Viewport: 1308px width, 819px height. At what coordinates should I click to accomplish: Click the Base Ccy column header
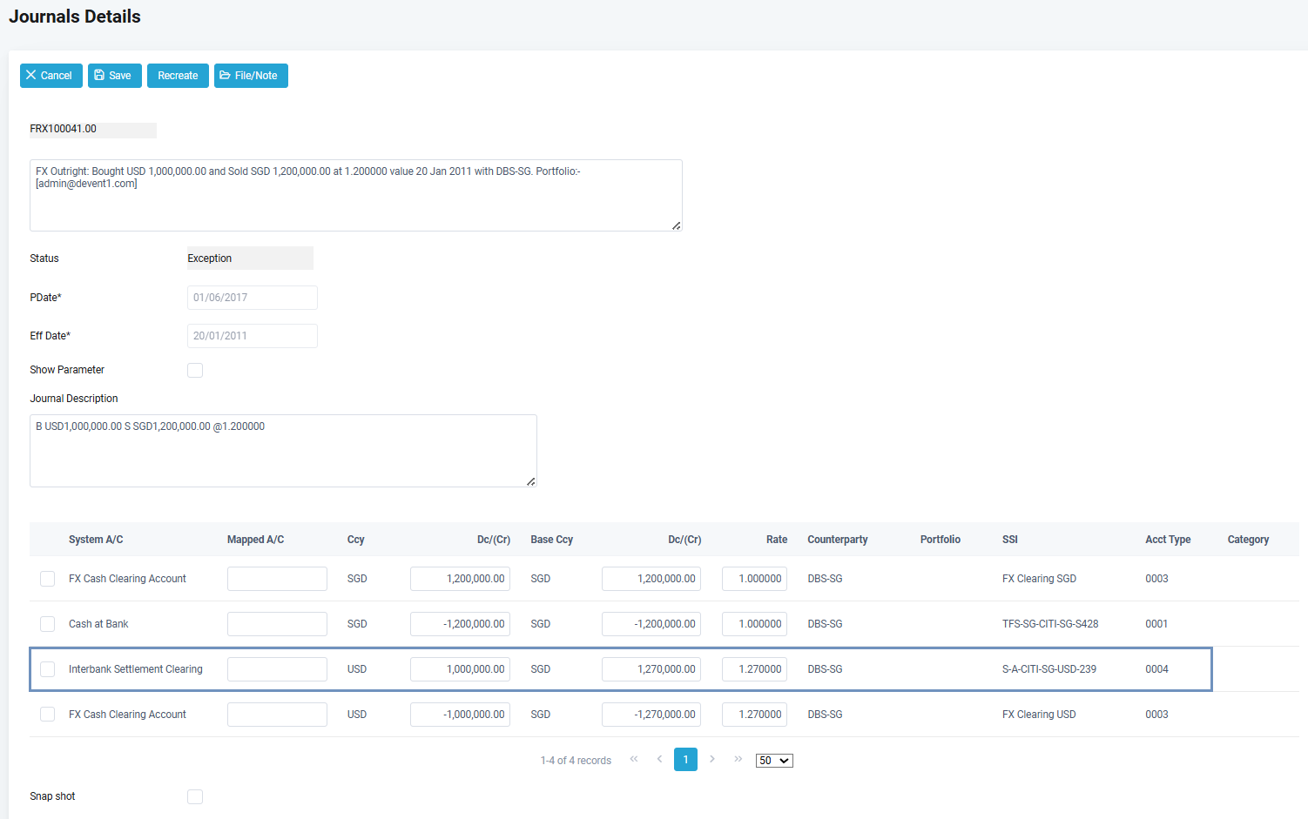coord(552,540)
